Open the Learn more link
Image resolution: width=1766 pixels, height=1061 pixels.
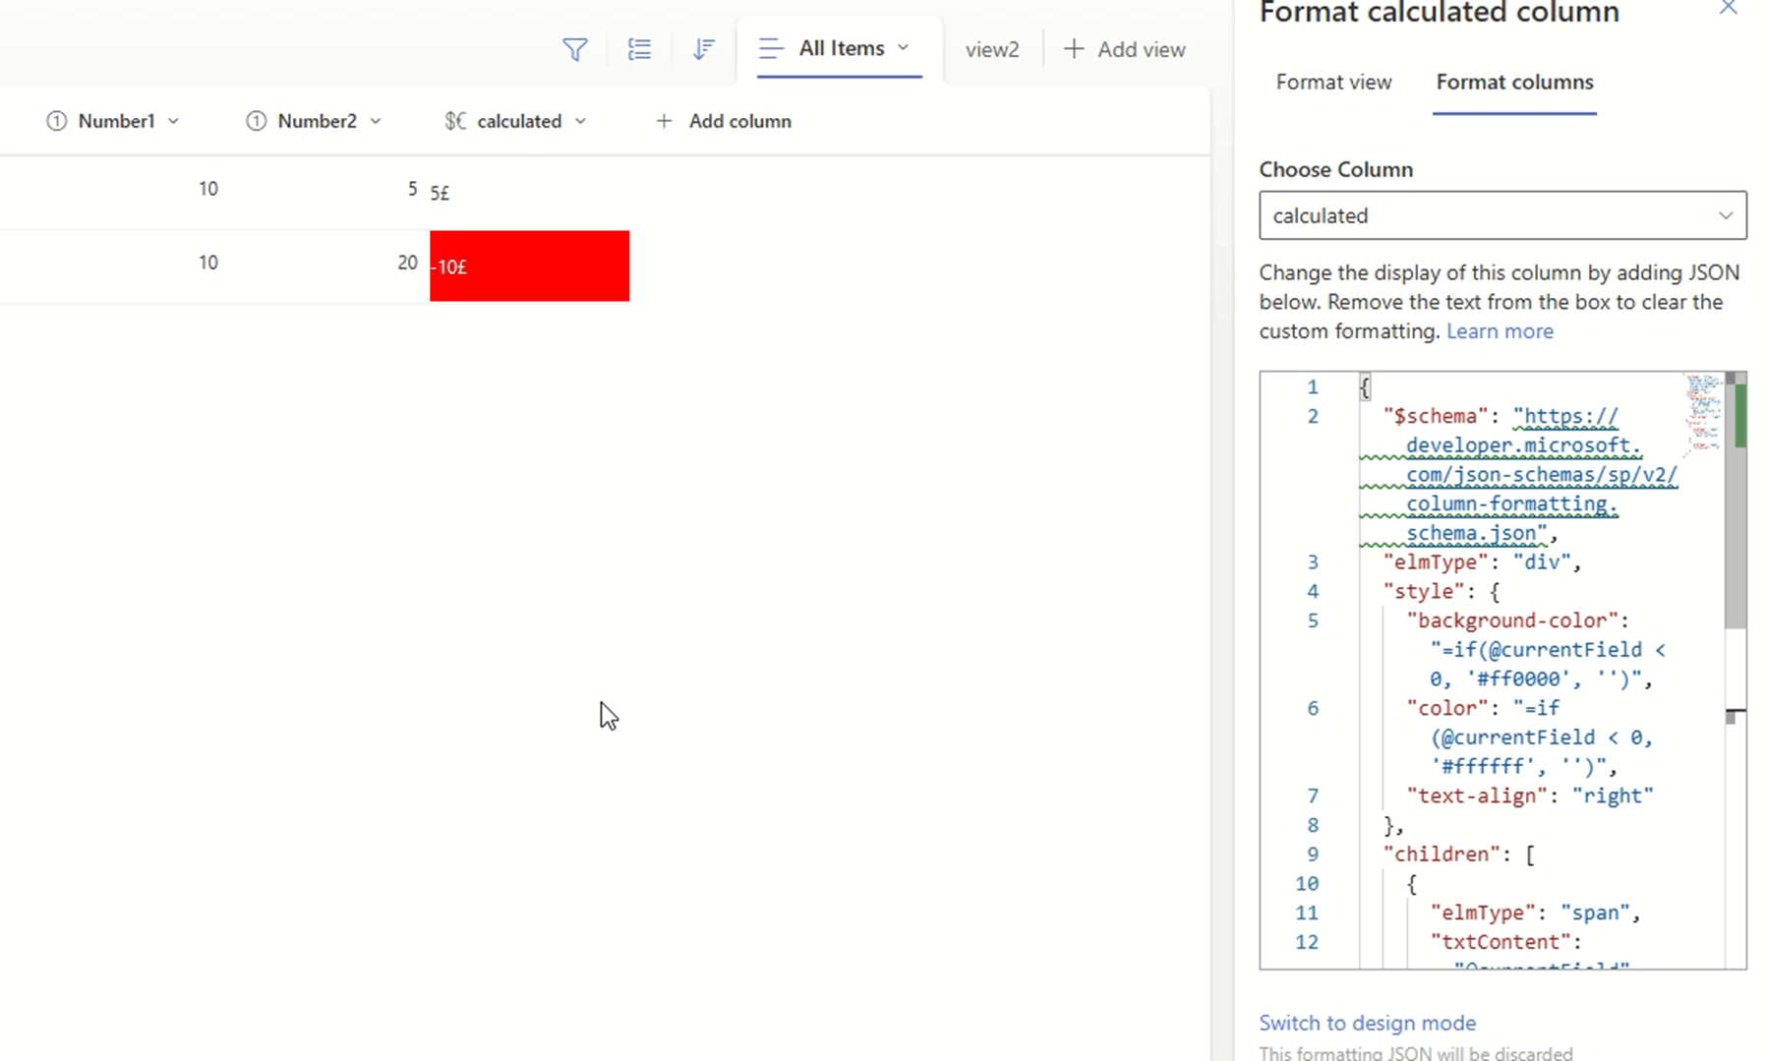point(1500,331)
